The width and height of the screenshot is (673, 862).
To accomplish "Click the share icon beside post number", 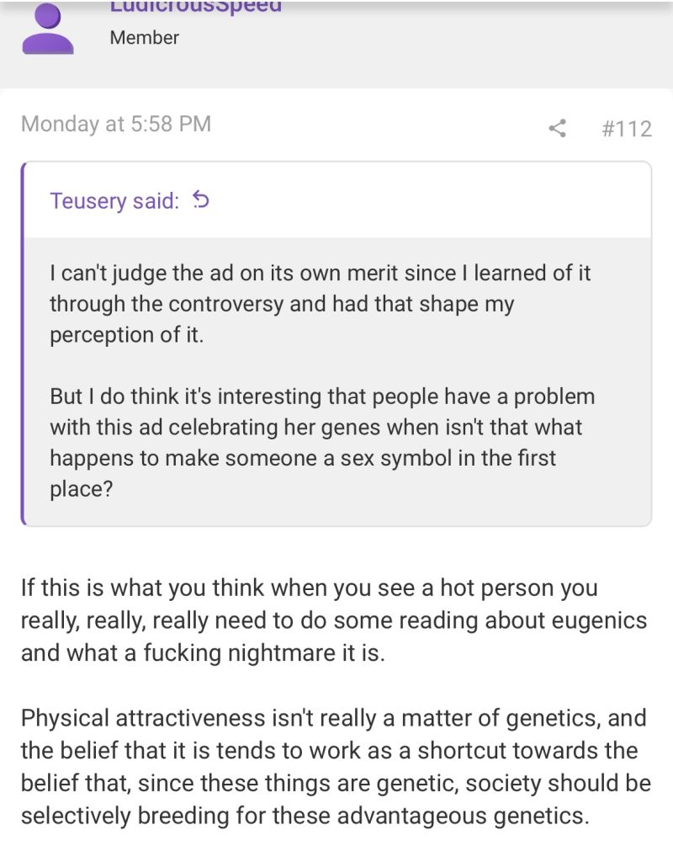I will [557, 128].
